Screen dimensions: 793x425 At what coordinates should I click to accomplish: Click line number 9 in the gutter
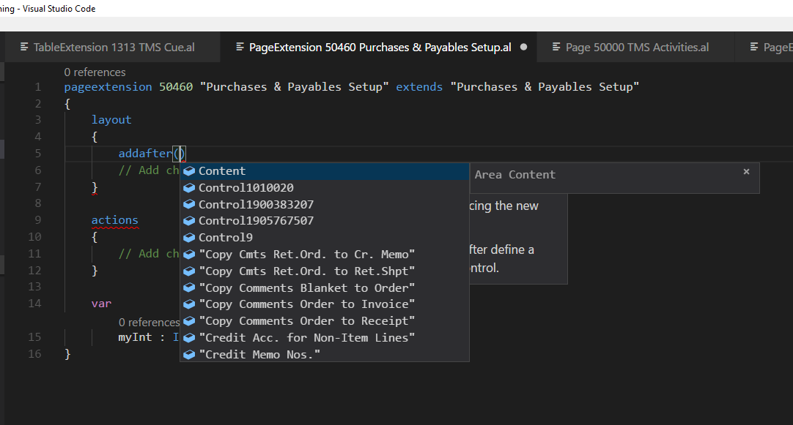coord(37,220)
